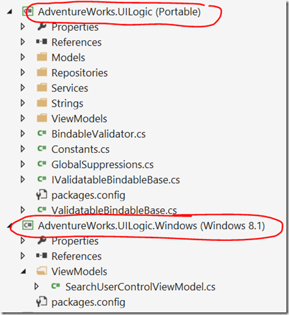
Task: Expand the Services folder arrow
Action: (x=23, y=88)
